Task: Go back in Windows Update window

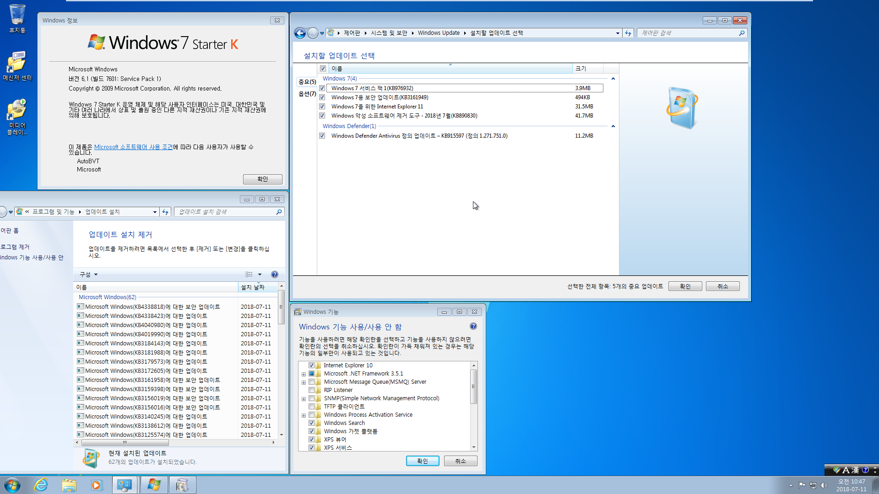Action: pos(300,33)
